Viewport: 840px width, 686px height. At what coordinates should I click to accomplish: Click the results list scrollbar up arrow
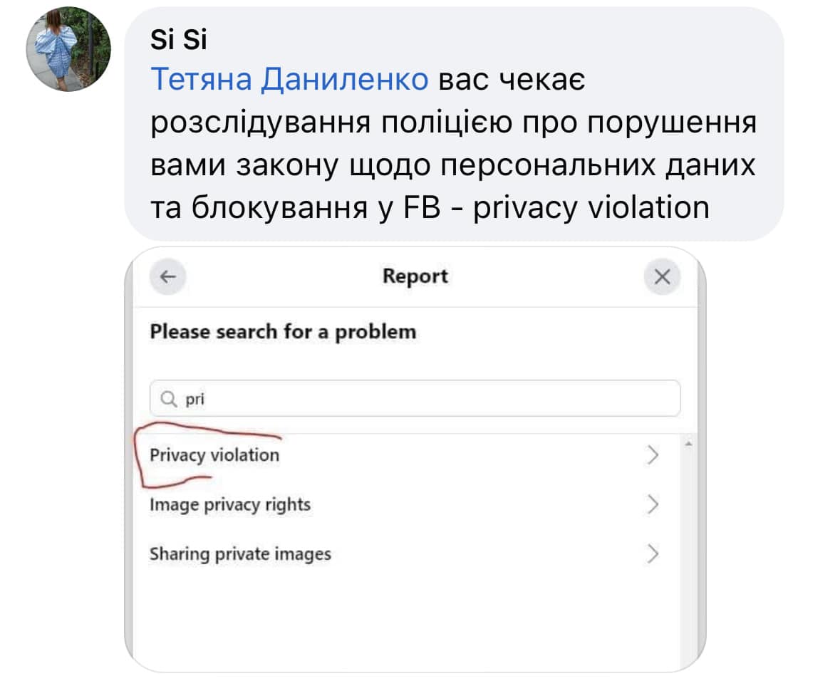(x=688, y=444)
